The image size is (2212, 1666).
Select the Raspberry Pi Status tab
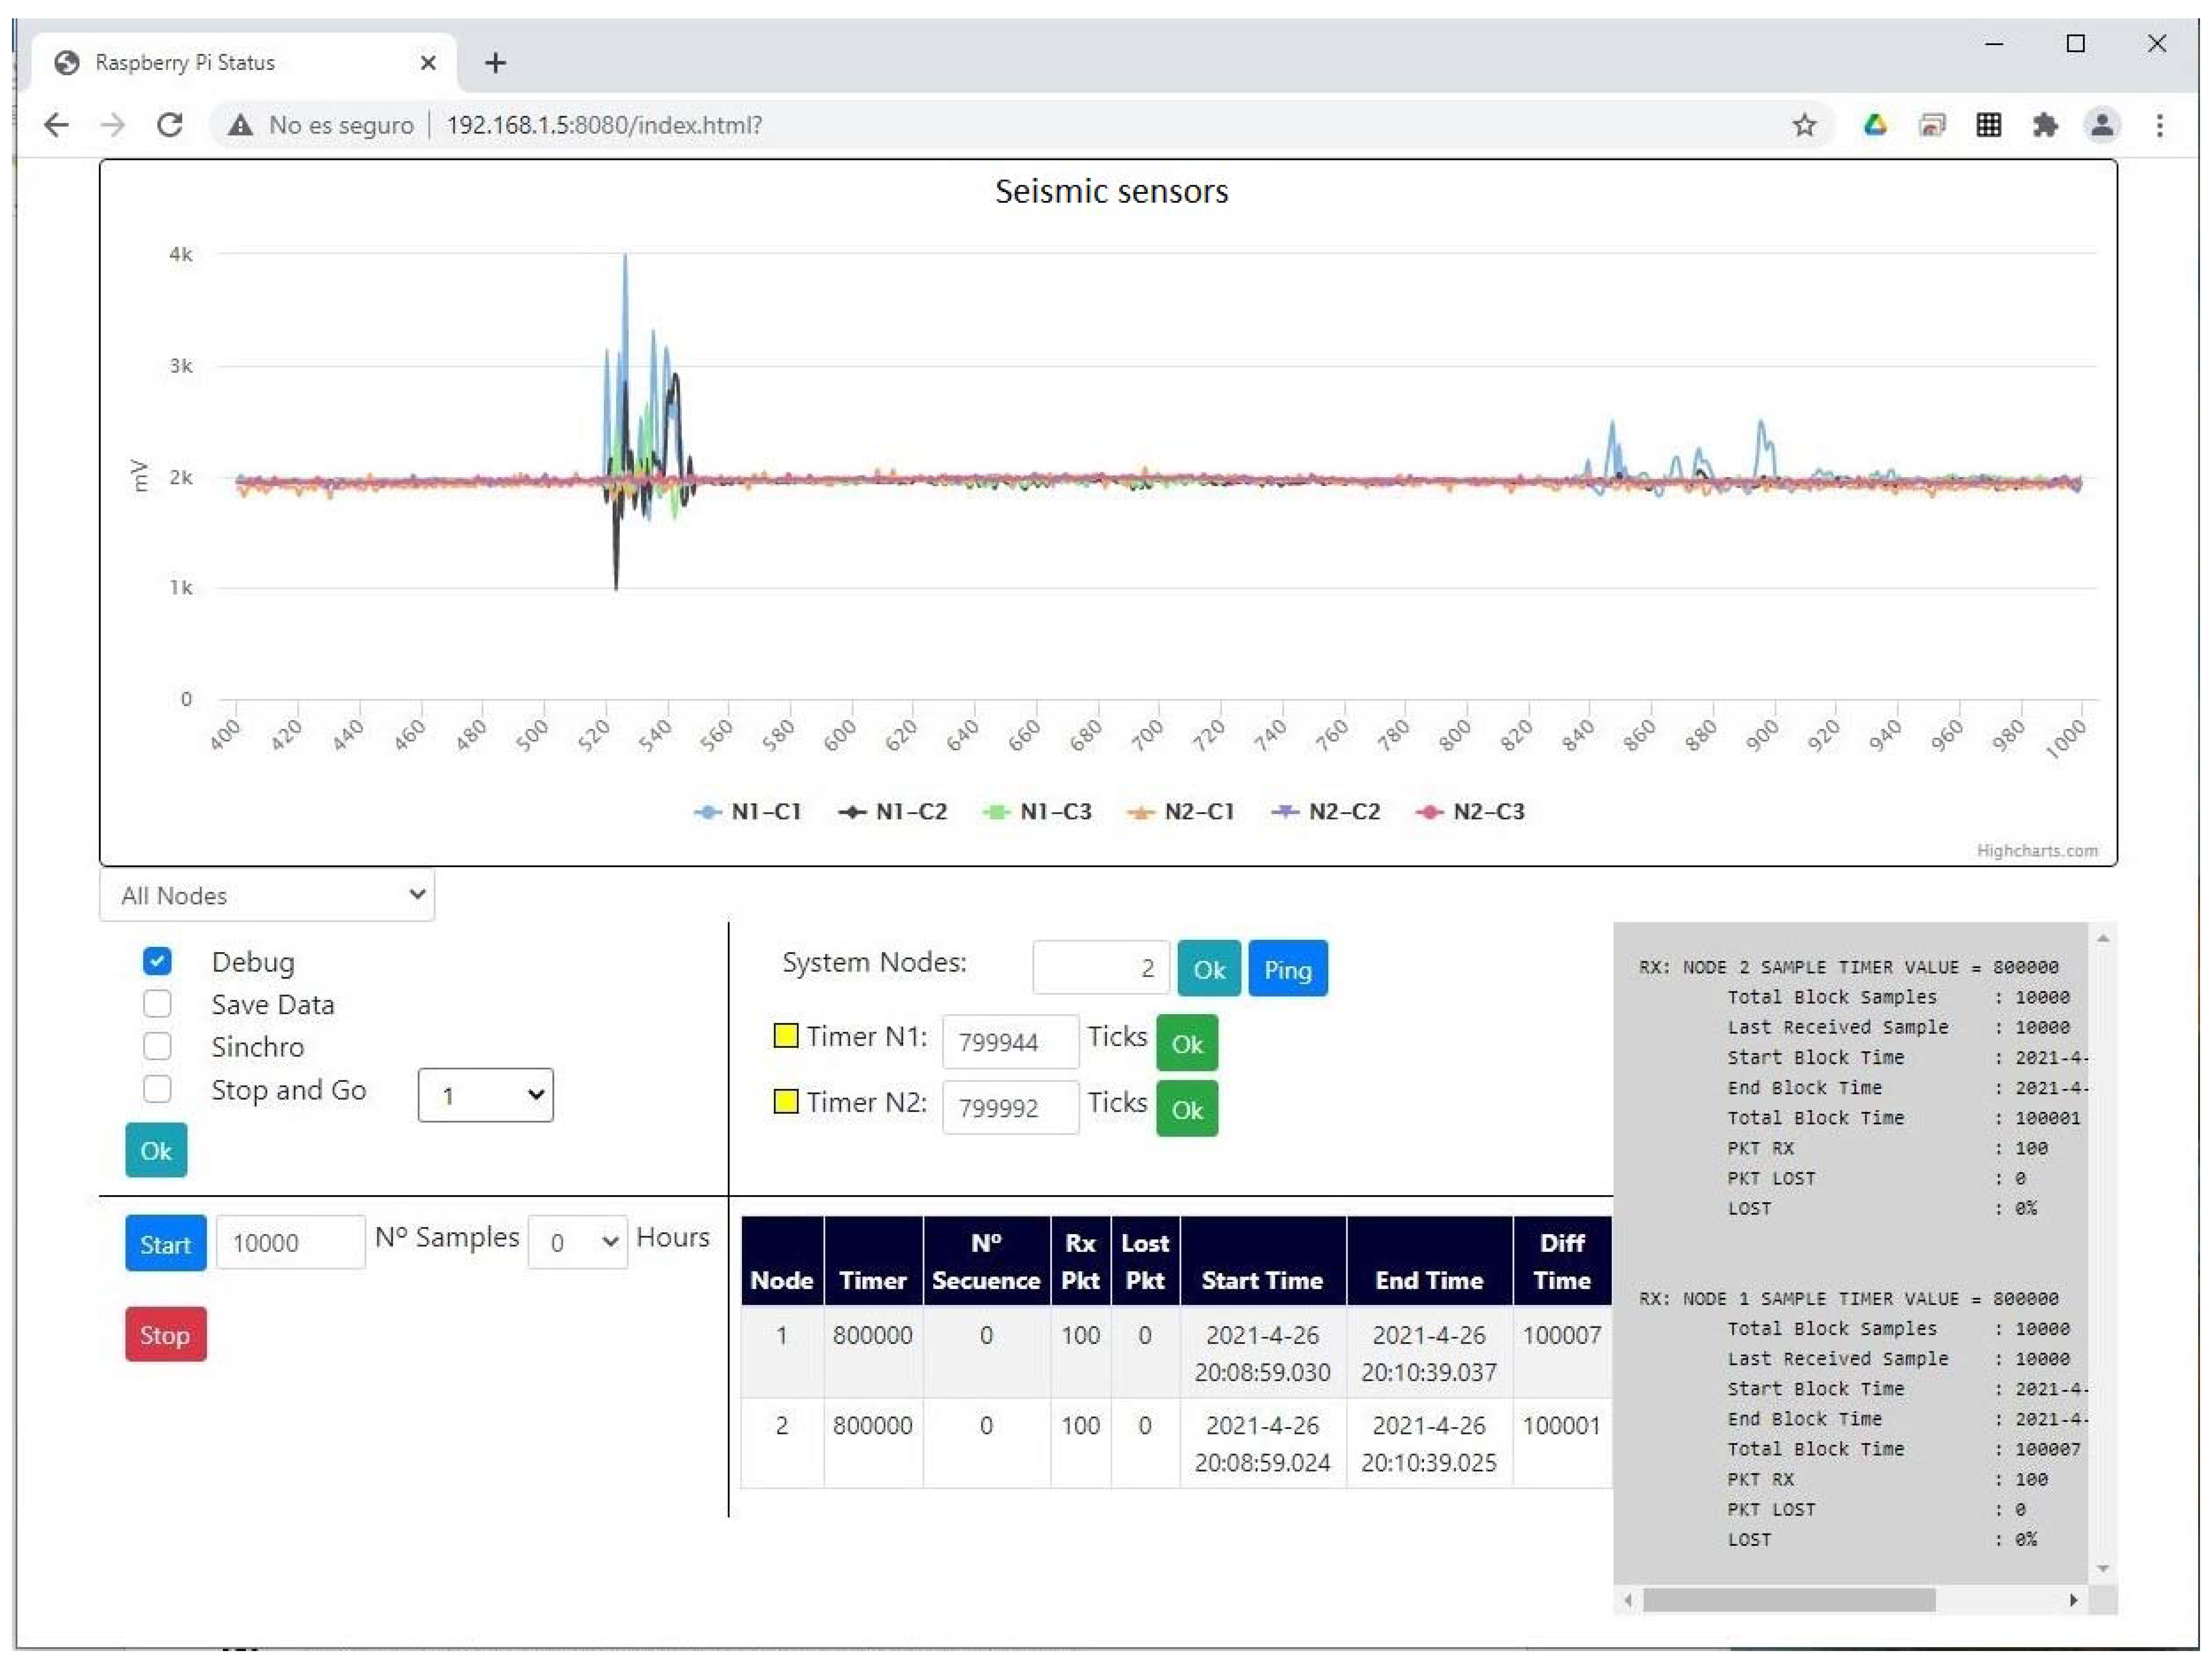point(185,63)
